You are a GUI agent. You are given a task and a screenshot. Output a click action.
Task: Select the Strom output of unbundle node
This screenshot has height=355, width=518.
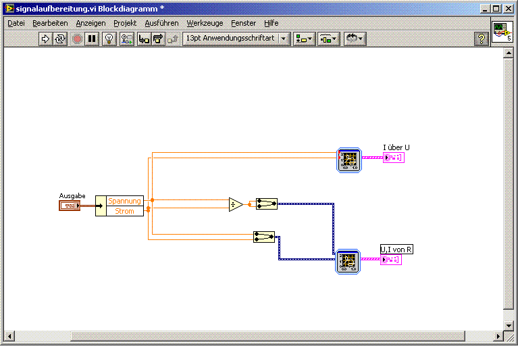[x=125, y=211]
